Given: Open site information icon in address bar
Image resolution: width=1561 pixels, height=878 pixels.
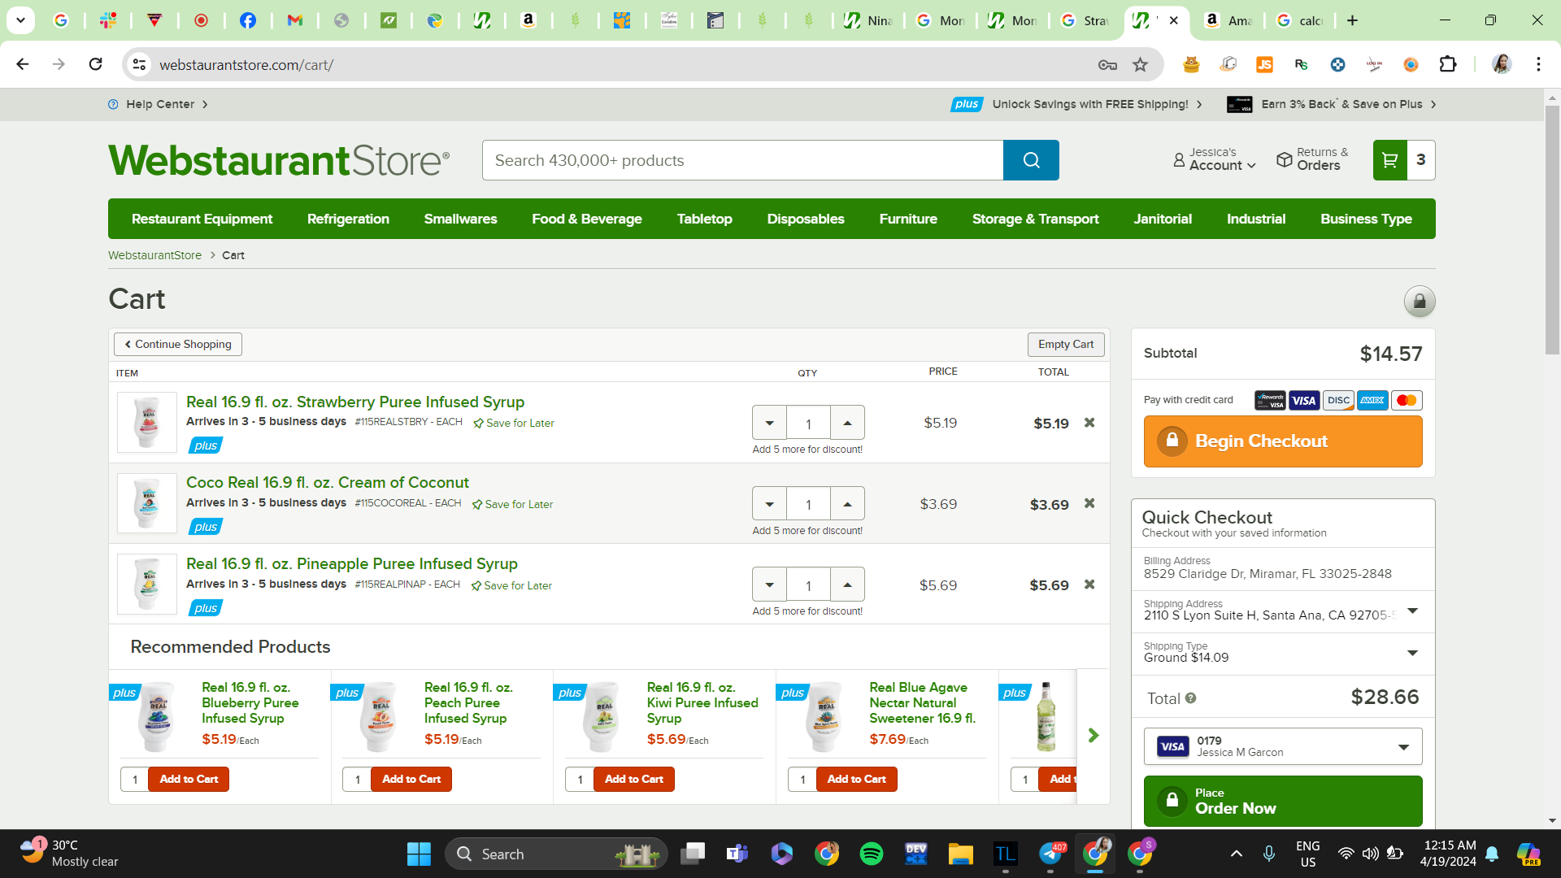Looking at the screenshot, I should pos(140,64).
